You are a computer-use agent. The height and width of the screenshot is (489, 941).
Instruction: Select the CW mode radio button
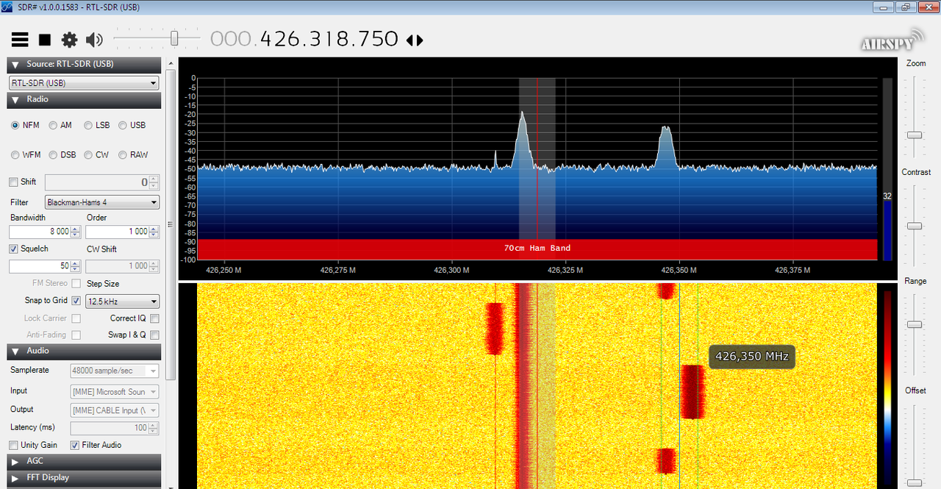tap(88, 155)
